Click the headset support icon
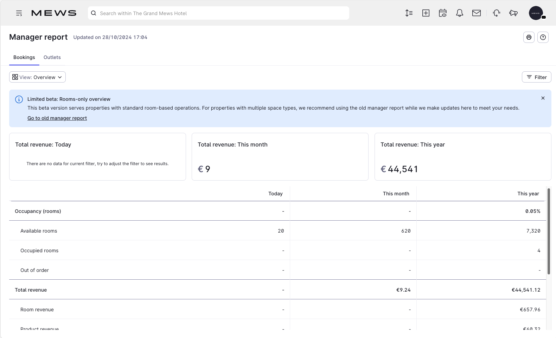The height and width of the screenshot is (338, 556). (496, 13)
